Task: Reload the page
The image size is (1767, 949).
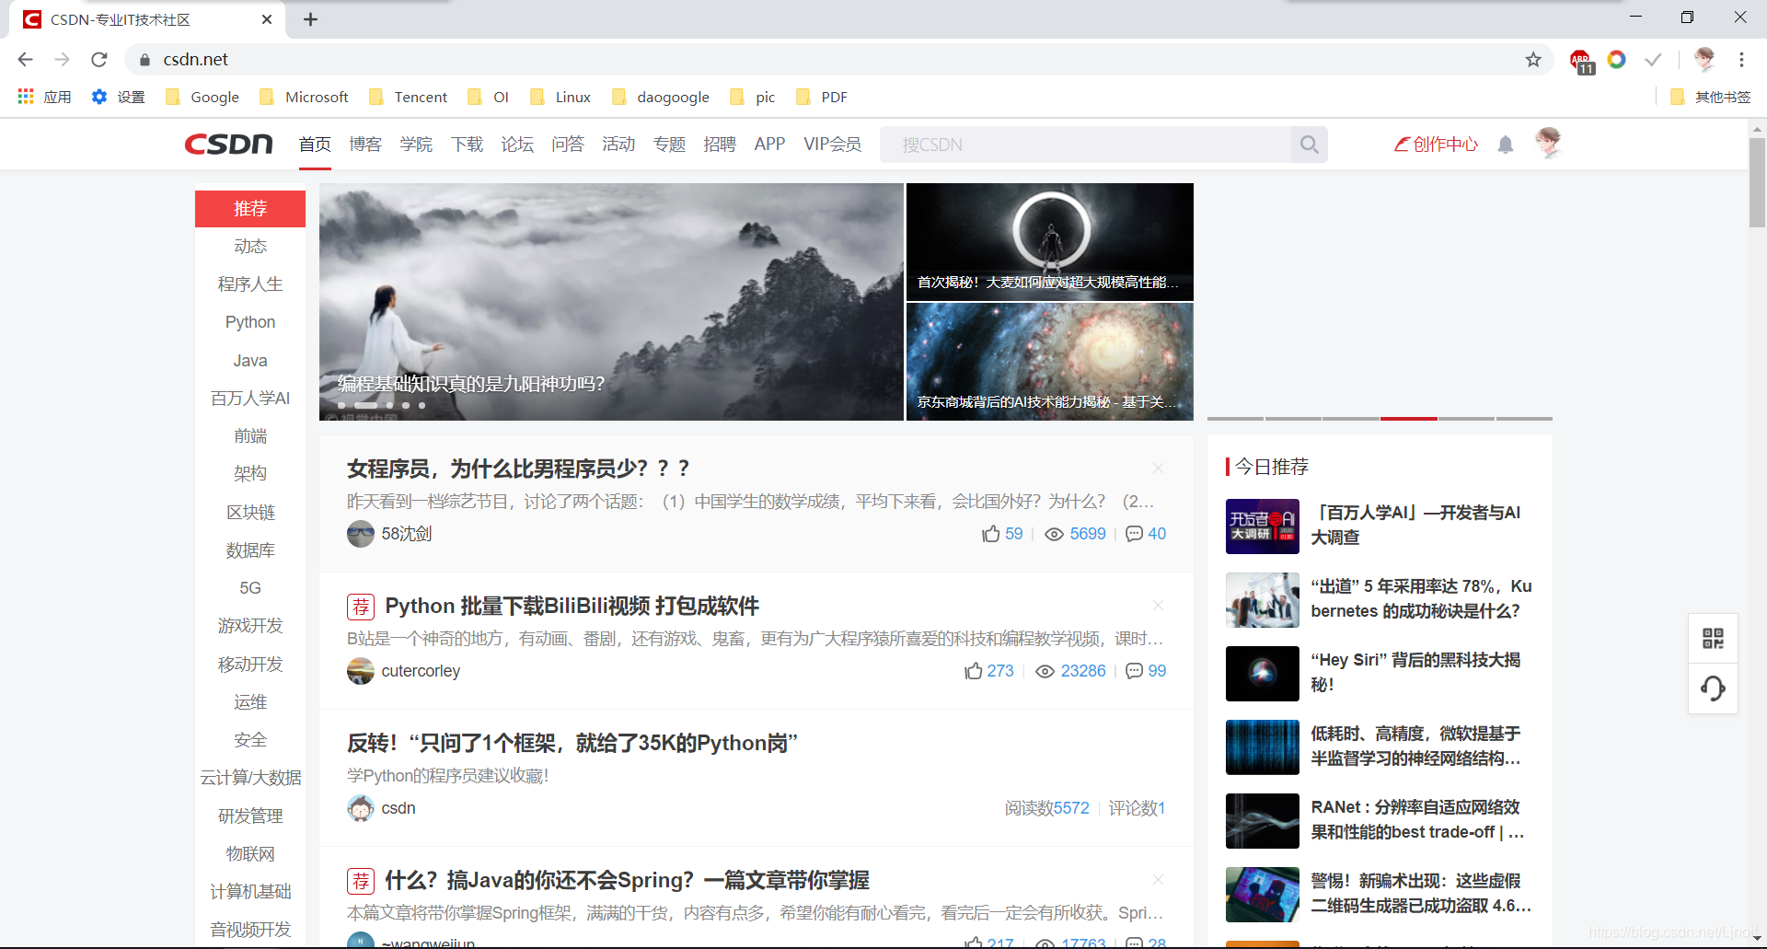Action: click(99, 60)
